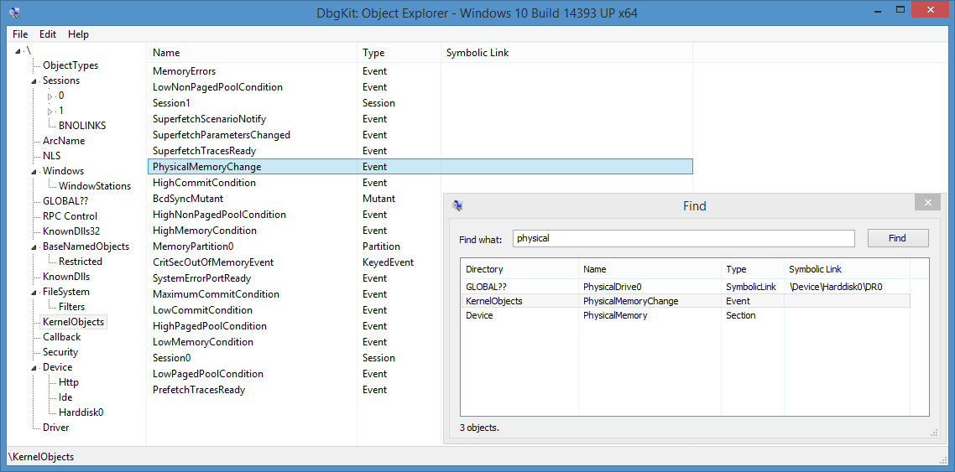Viewport: 955px width, 472px height.
Task: Open the Help menu
Action: tap(78, 34)
